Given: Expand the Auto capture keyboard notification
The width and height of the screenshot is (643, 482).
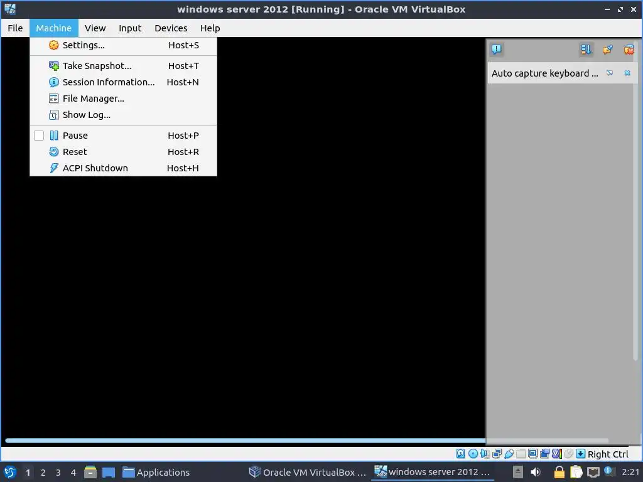Looking at the screenshot, I should [610, 73].
